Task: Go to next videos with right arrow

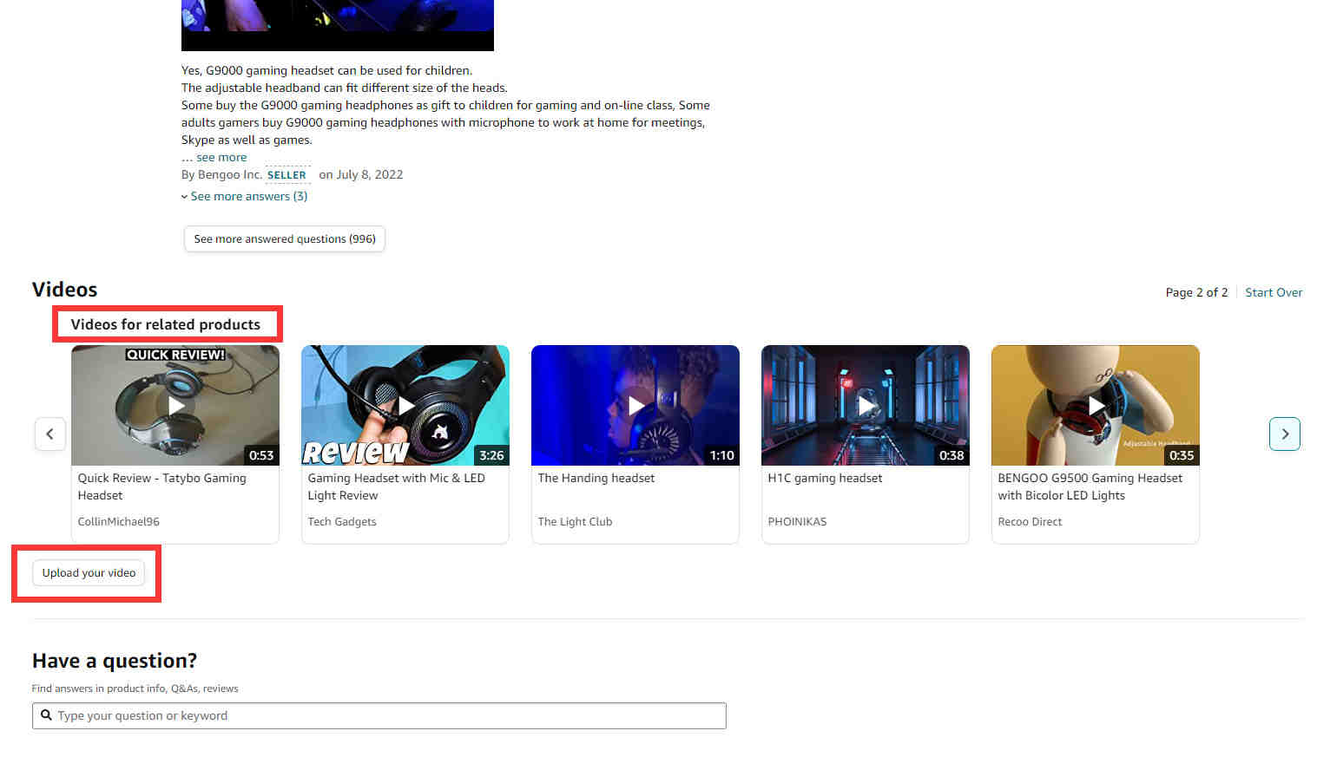Action: [x=1285, y=434]
